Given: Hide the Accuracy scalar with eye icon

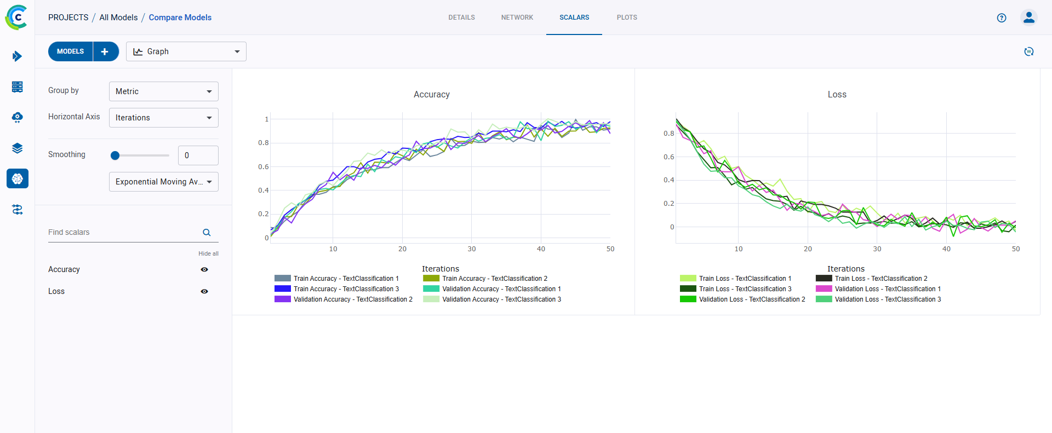Looking at the screenshot, I should point(204,269).
